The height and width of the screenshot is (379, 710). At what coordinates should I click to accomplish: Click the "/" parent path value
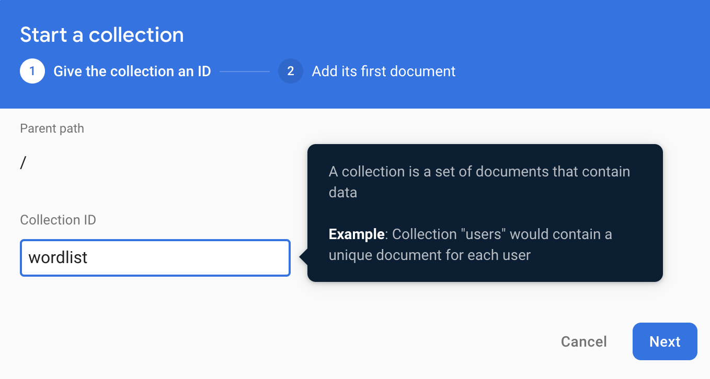pos(23,163)
